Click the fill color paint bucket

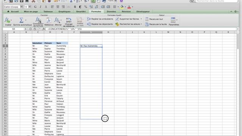tap(122, 7)
